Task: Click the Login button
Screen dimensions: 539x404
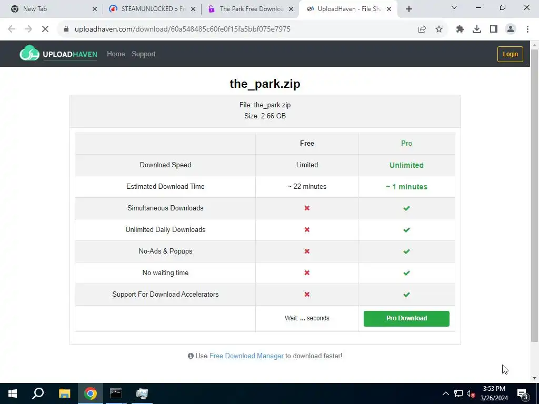Action: pos(510,54)
